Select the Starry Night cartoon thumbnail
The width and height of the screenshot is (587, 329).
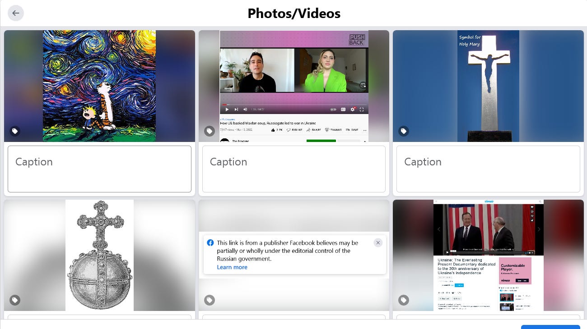click(99, 86)
